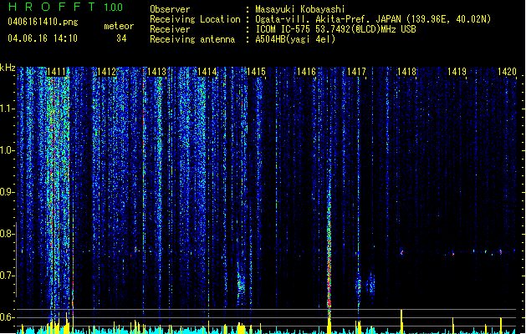
Task: Click the ICOM IC-575 53.7492 MHz USB text
Action: tap(336, 29)
